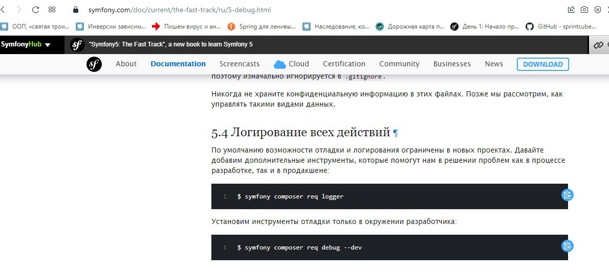This screenshot has height=275, width=609.
Task: Open bookmark 'Наследование, ко...'
Action: pos(337,27)
